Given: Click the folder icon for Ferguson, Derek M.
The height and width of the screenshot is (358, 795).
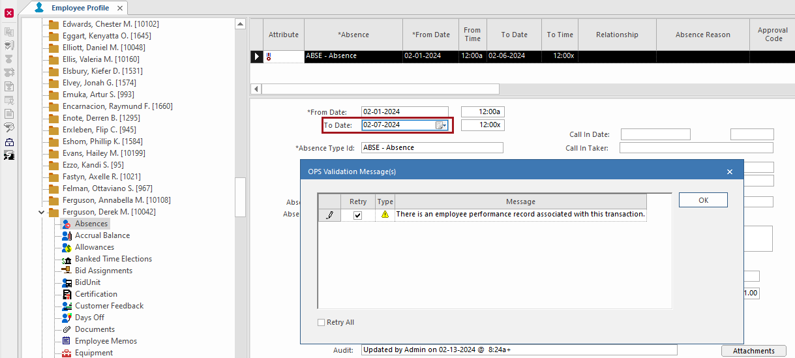Looking at the screenshot, I should pyautogui.click(x=53, y=212).
